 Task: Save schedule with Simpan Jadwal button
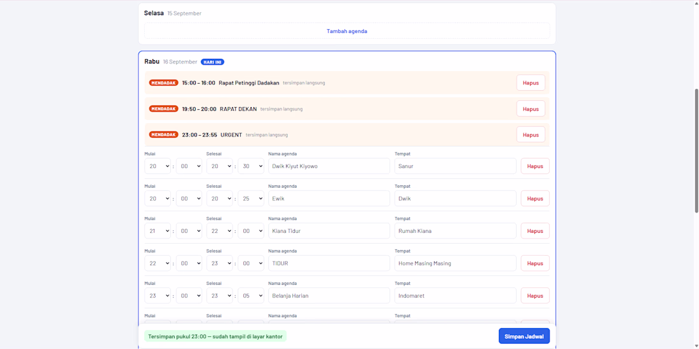524,336
